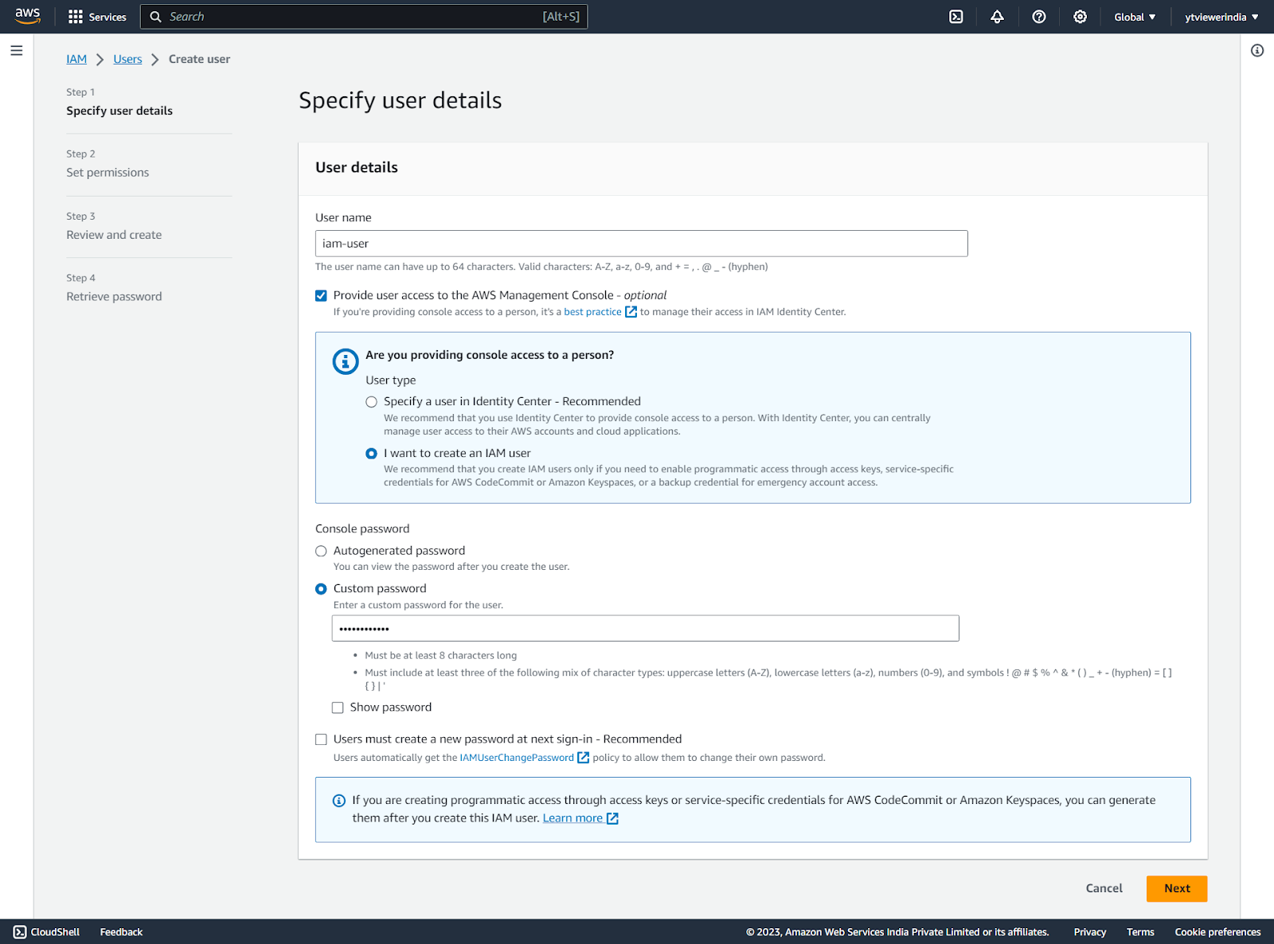
Task: Click the AWS logo home icon
Action: (28, 16)
